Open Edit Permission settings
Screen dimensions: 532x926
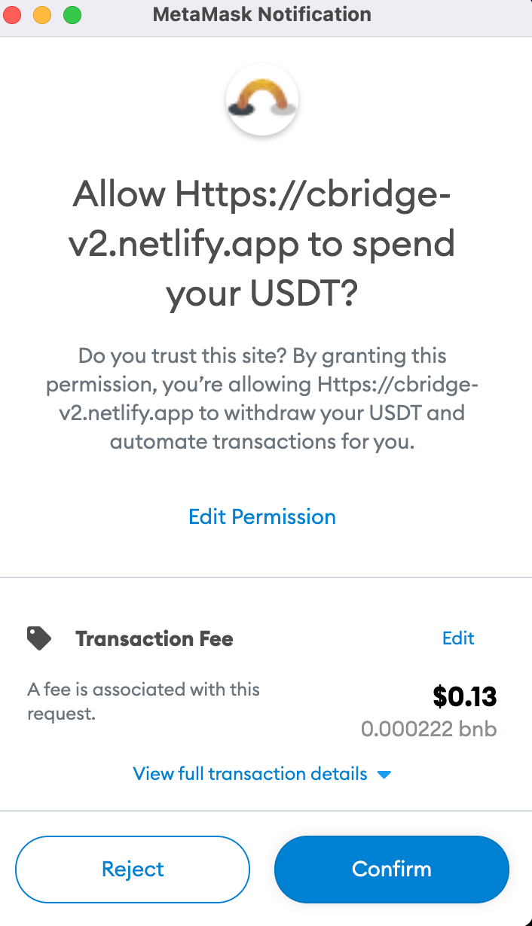pos(261,516)
